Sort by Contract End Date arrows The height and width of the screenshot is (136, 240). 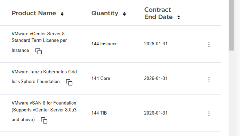[x=178, y=17]
